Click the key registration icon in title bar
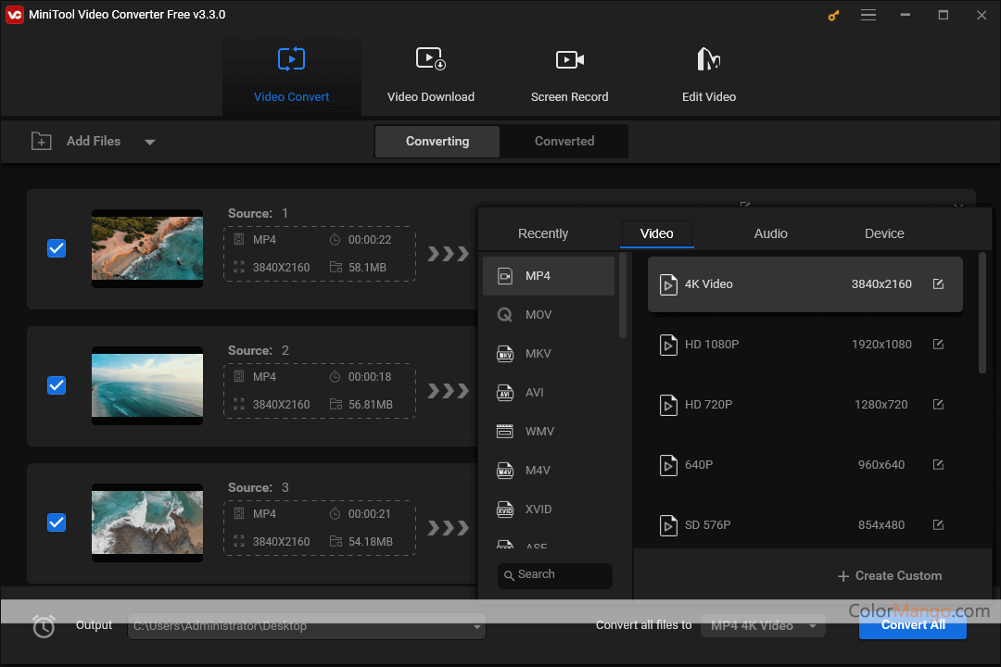The image size is (1001, 667). pyautogui.click(x=832, y=15)
